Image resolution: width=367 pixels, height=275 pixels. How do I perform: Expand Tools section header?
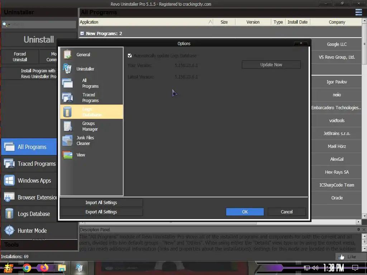(39, 245)
